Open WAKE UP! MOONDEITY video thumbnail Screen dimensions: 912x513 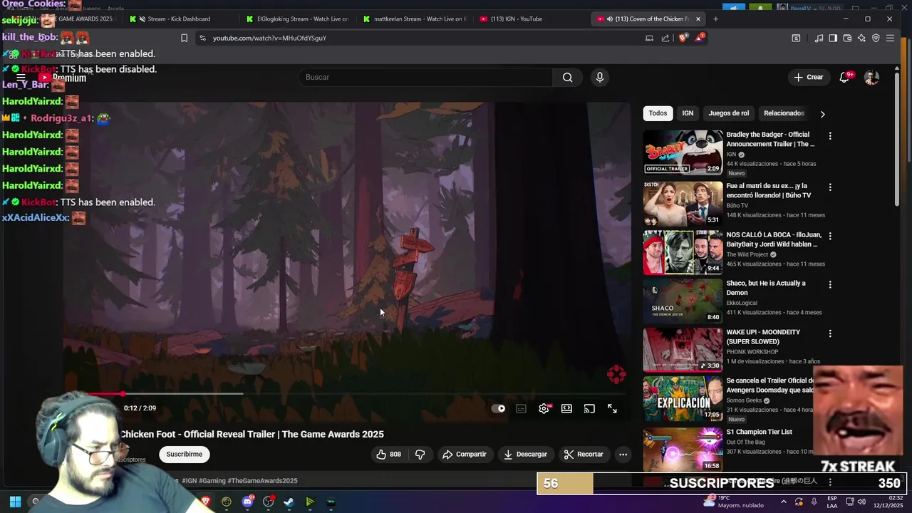683,349
